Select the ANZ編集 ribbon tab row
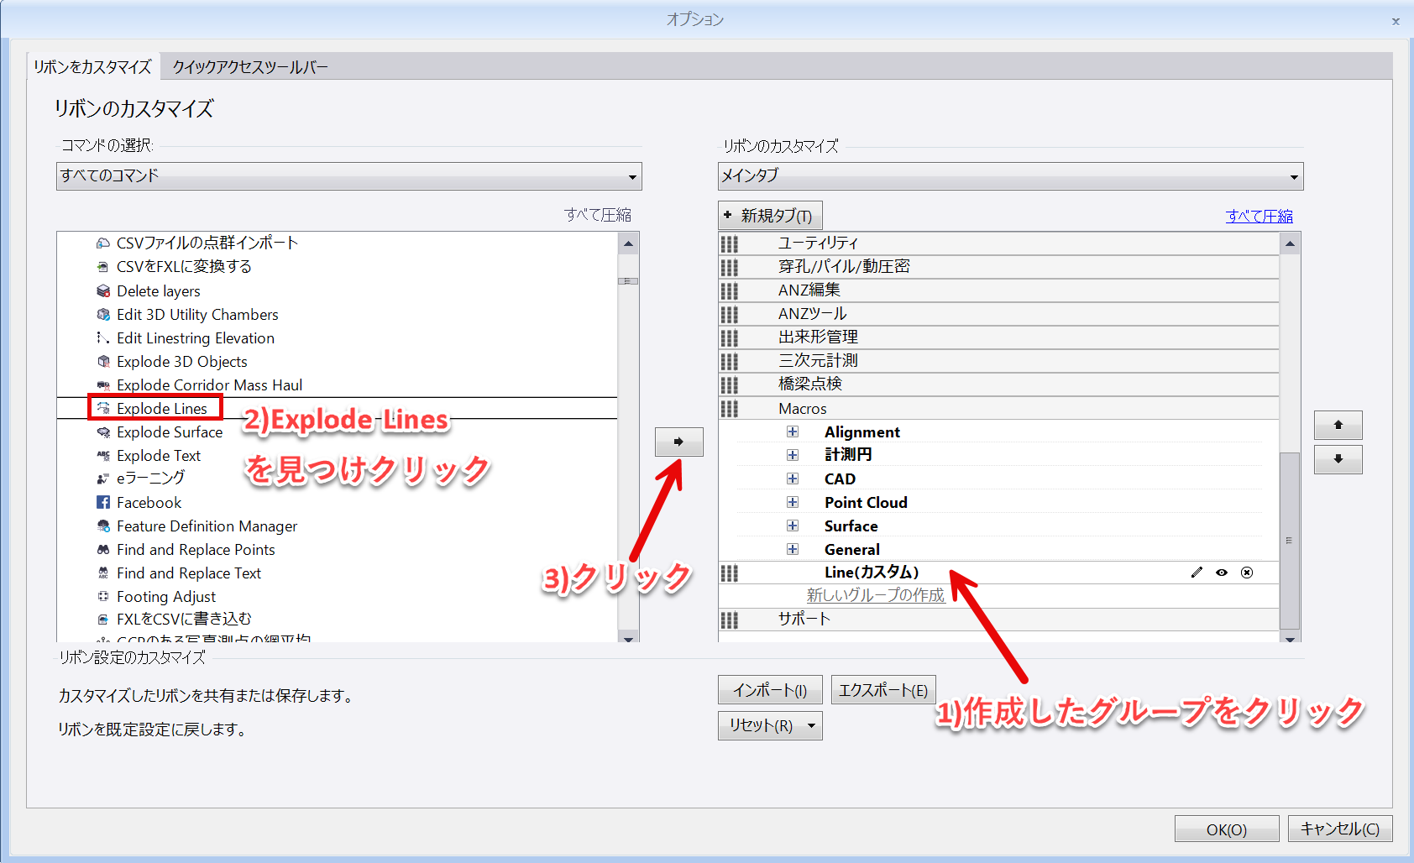Screen dimensions: 1414x863 999,290
